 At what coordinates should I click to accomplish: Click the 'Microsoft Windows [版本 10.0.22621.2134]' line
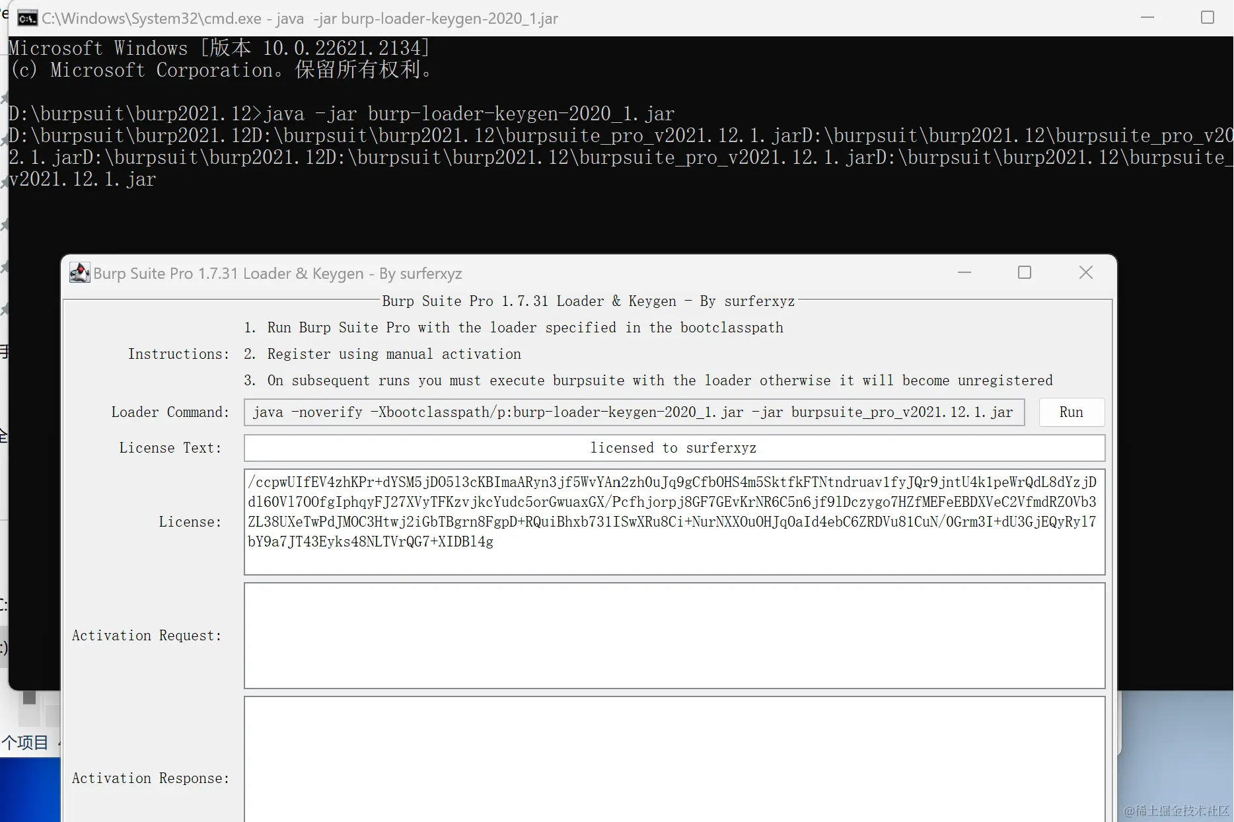pyautogui.click(x=219, y=48)
